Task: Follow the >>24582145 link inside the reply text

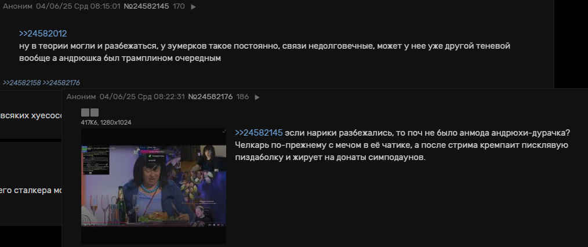Action: point(259,133)
